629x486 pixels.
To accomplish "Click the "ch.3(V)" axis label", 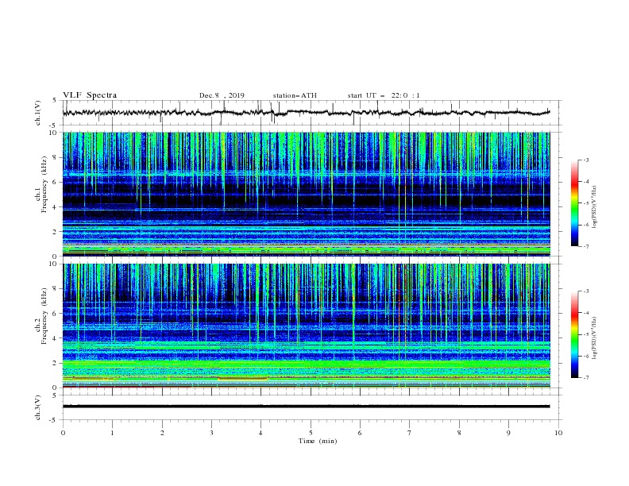I will point(38,408).
